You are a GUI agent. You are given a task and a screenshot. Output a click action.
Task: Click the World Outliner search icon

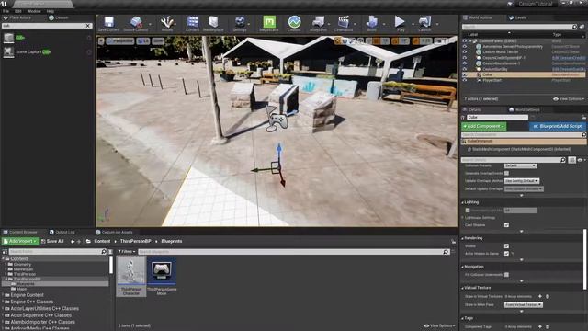574,27
